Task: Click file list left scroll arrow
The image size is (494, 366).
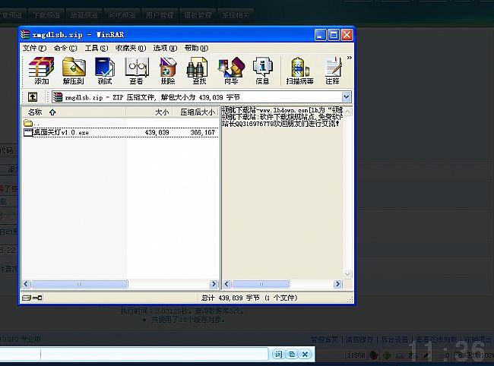Action: coord(26,284)
